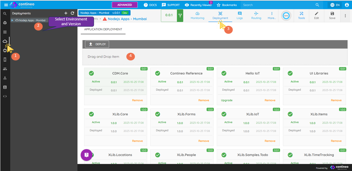Refresh the Deployments list

coord(72,13)
